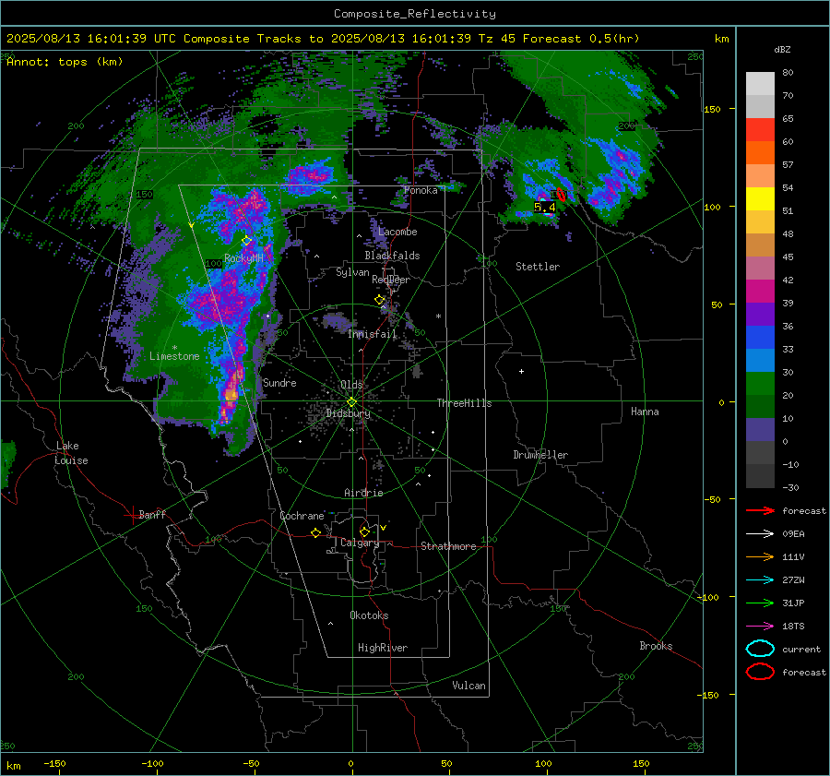This screenshot has width=830, height=776.
Task: Click the Lake Louise label
Action: (71, 453)
